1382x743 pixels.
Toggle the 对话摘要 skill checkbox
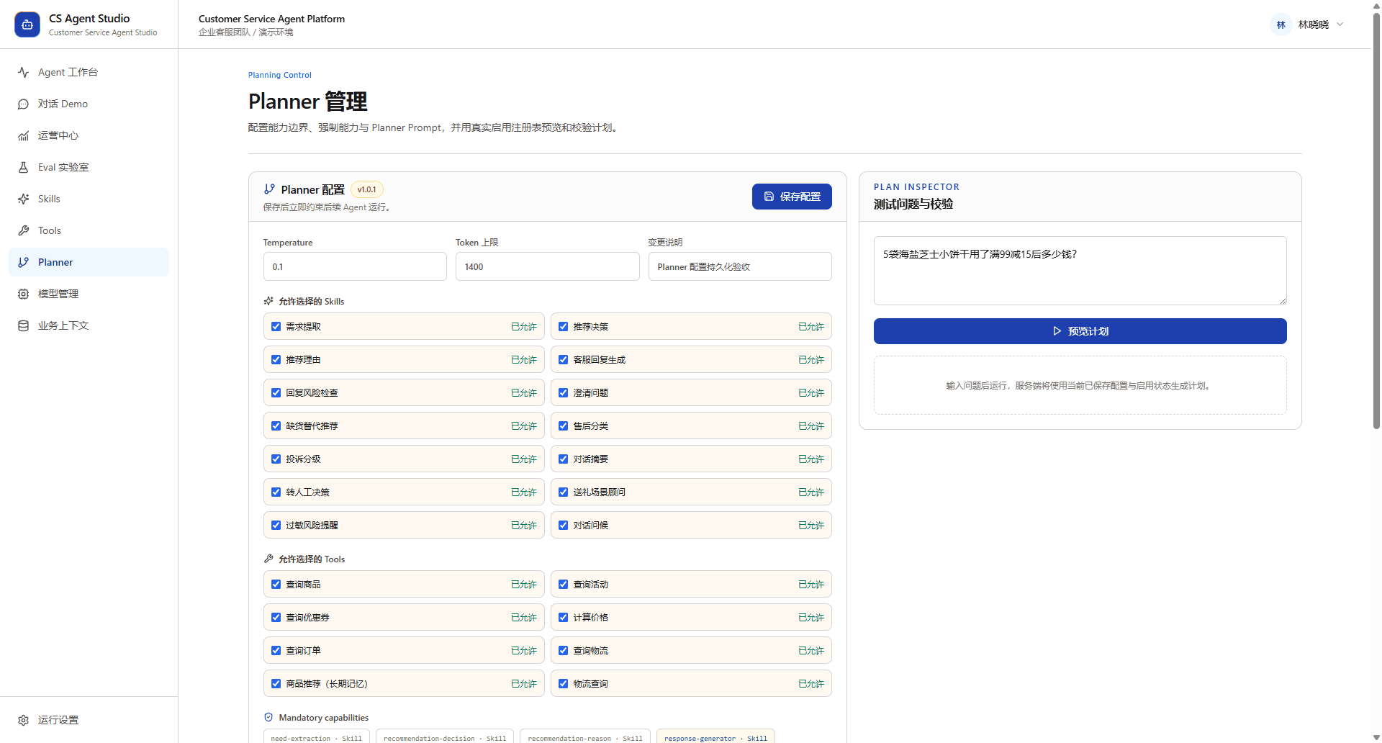pyautogui.click(x=564, y=459)
